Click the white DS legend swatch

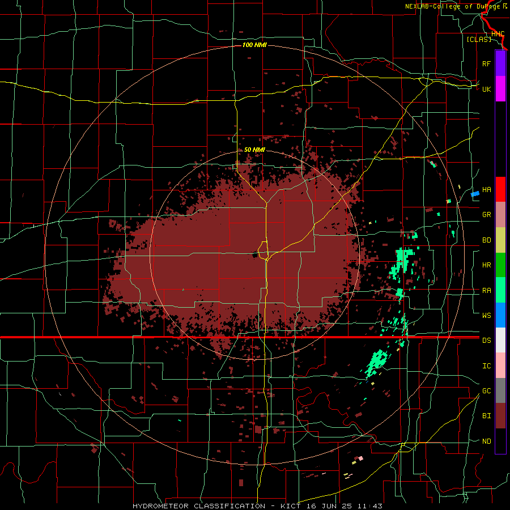point(500,340)
